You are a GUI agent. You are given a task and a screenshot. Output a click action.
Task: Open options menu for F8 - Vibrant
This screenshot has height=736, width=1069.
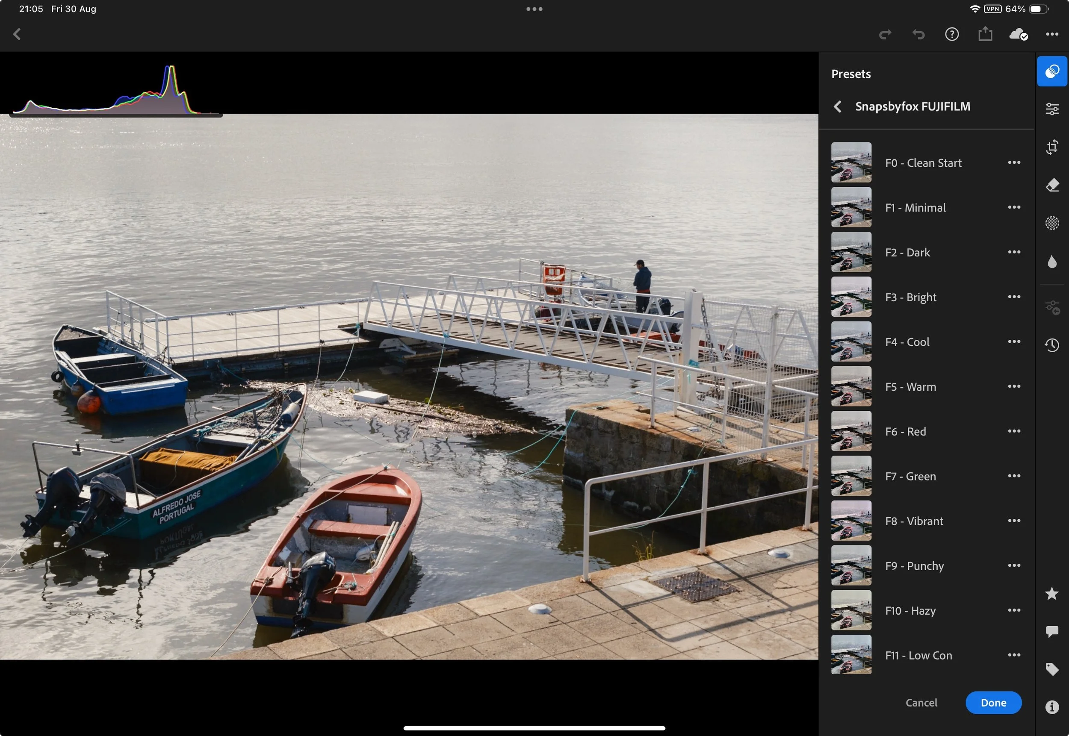[x=1014, y=521]
